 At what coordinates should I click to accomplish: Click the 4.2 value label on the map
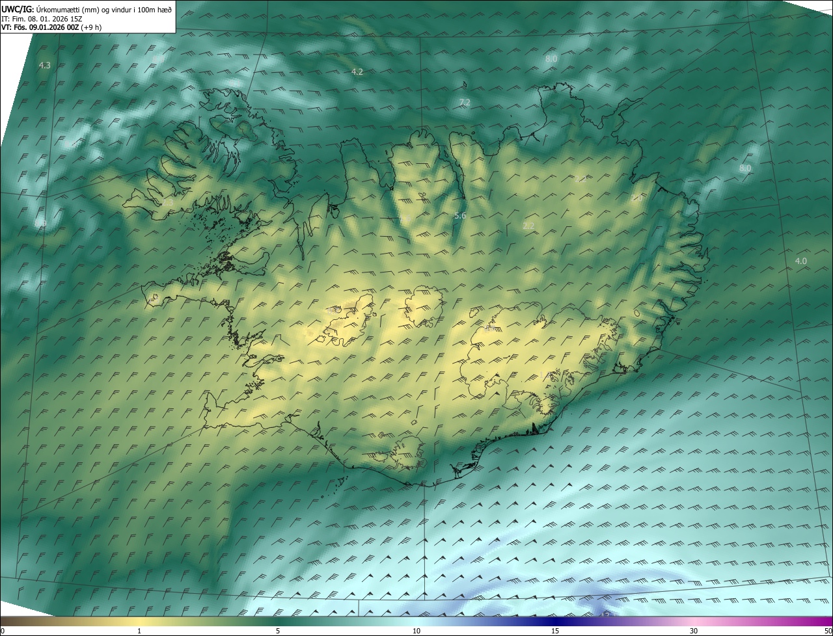tap(357, 72)
